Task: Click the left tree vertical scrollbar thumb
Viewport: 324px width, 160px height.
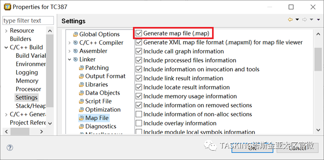Action: (50, 71)
